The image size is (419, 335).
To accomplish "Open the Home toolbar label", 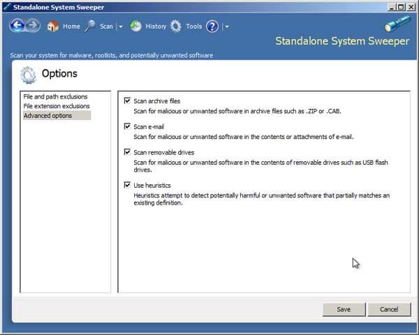I will pos(71,27).
